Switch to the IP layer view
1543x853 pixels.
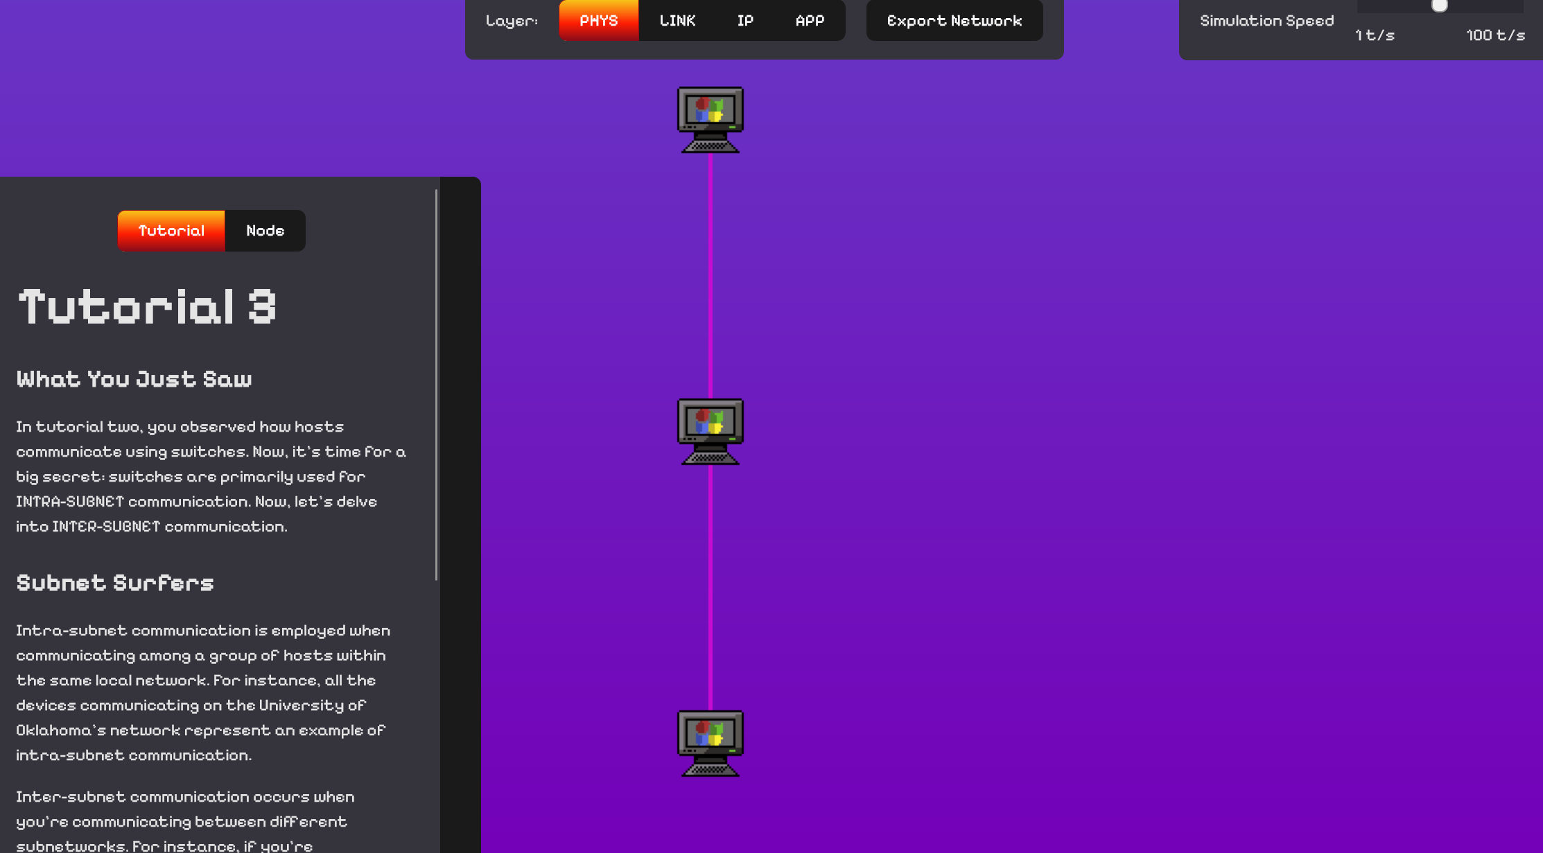(x=745, y=21)
